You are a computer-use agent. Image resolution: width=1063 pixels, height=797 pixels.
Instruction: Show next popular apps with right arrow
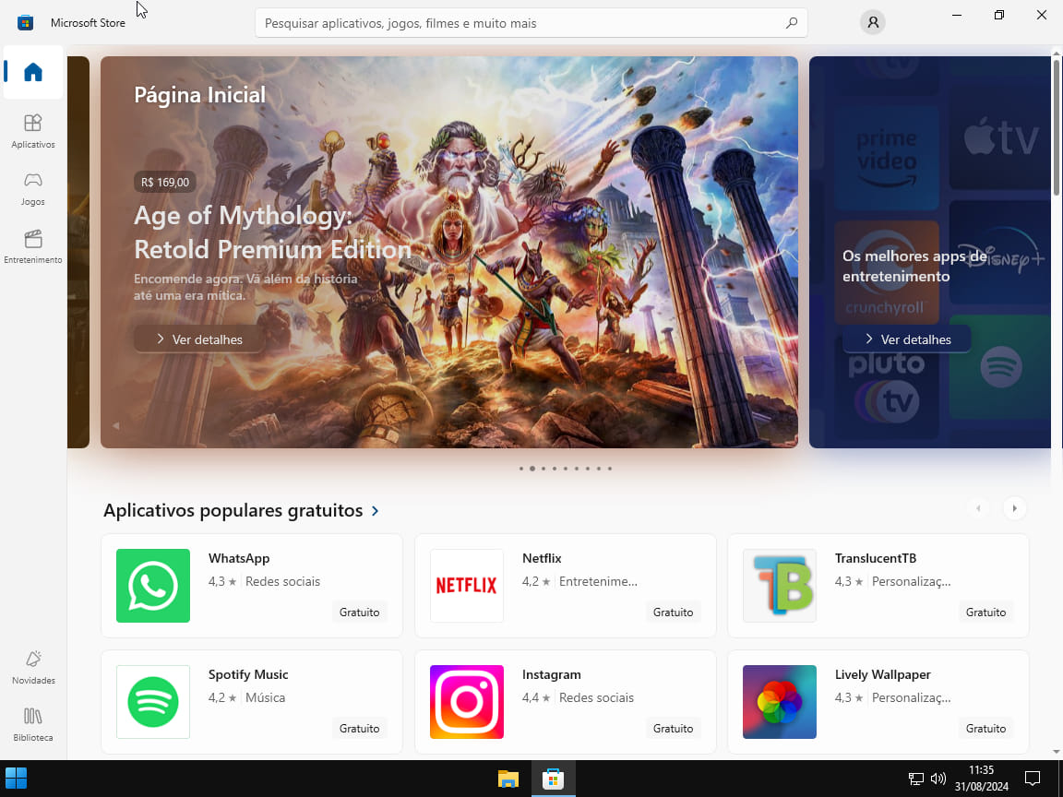pos(1014,508)
